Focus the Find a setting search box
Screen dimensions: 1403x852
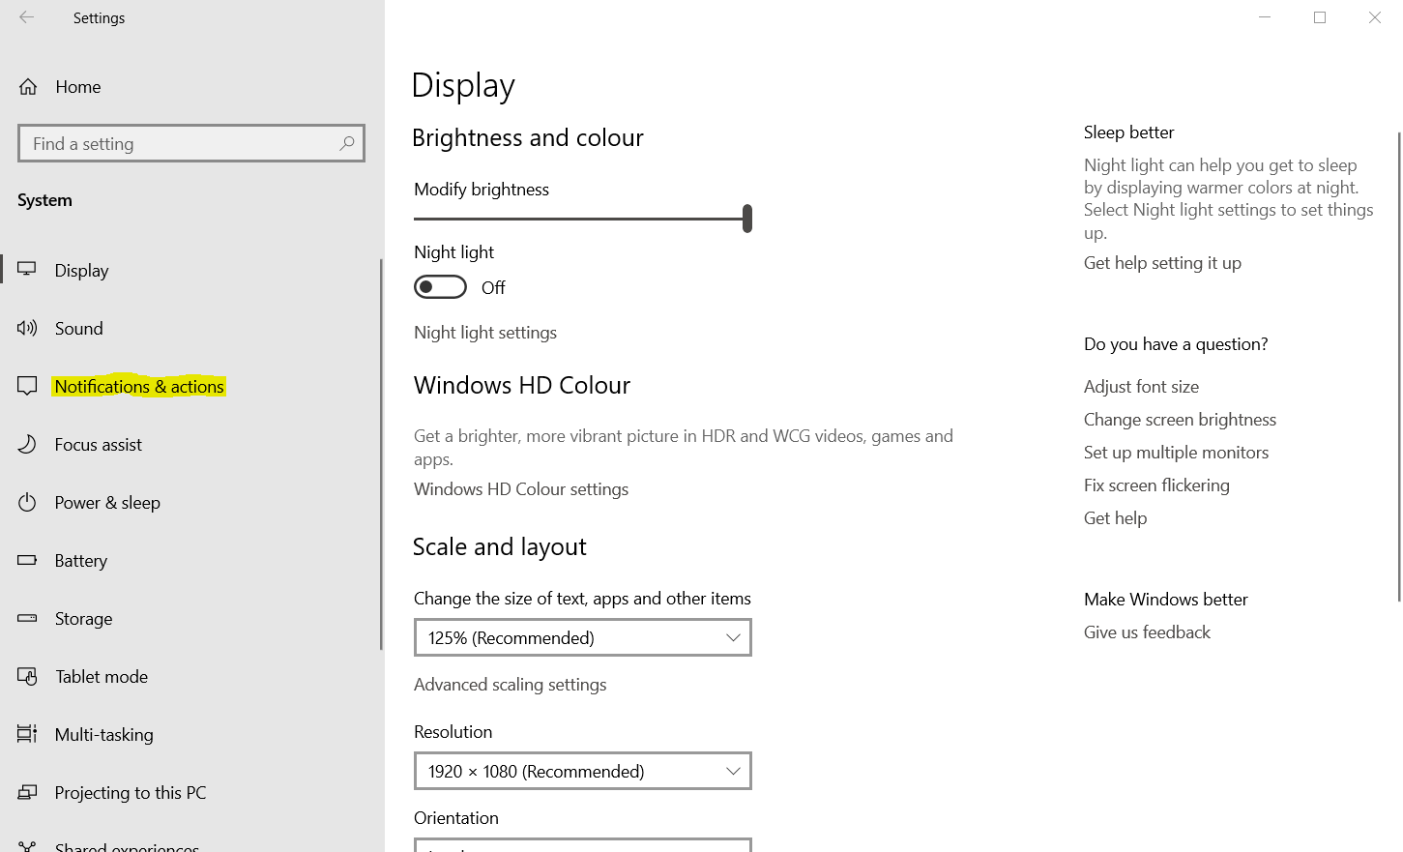pyautogui.click(x=191, y=143)
